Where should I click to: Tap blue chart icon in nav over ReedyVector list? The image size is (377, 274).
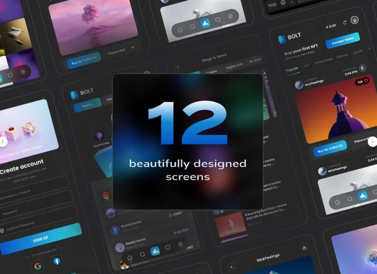[155, 251]
